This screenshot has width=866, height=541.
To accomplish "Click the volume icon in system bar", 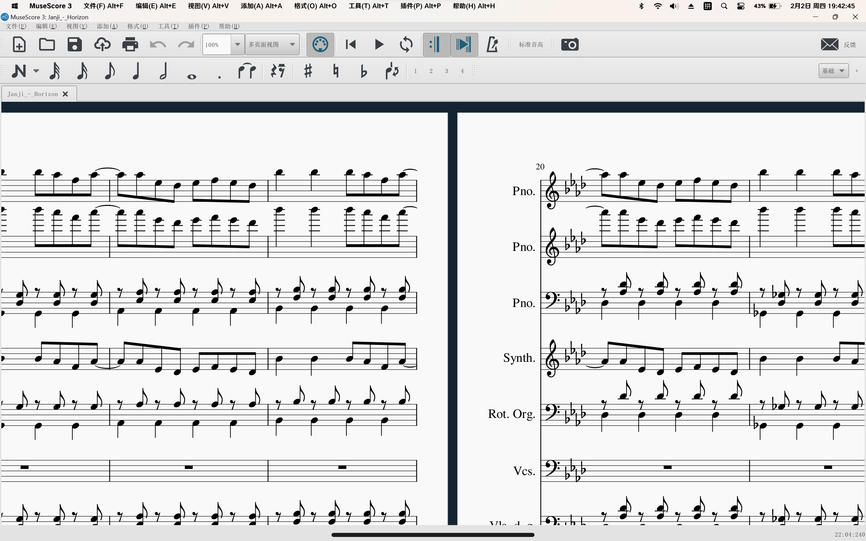I will point(674,6).
